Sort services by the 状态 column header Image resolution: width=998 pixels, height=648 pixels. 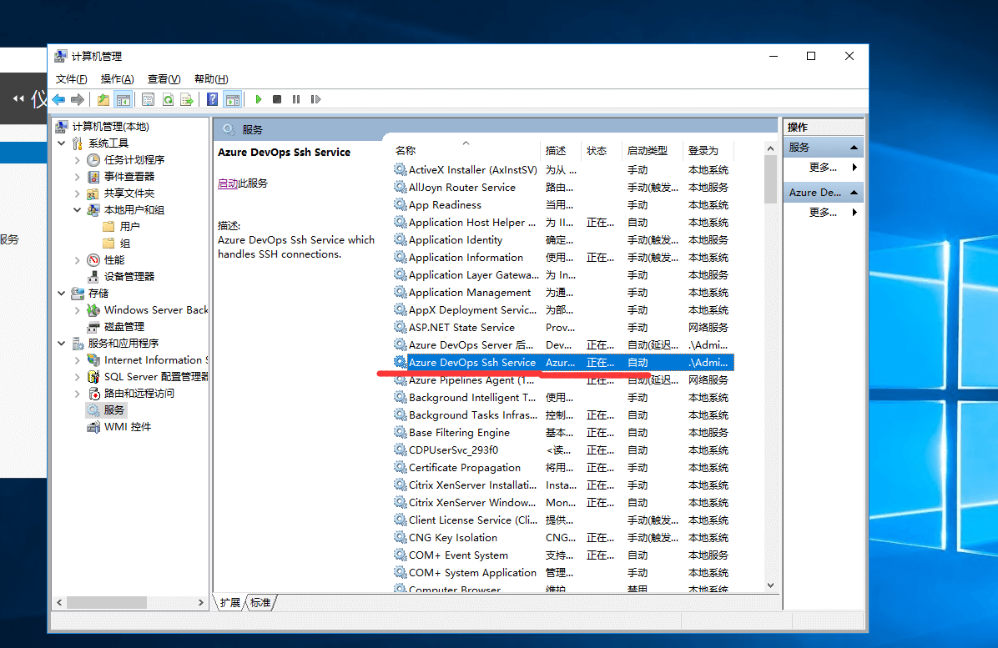coord(597,151)
